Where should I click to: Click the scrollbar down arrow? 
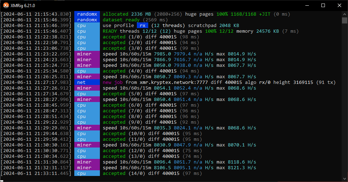(344, 178)
